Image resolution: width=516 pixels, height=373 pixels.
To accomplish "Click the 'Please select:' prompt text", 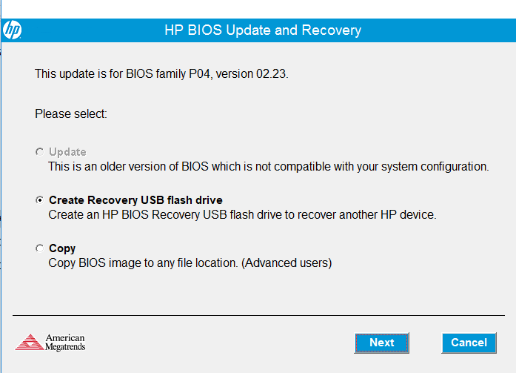I will click(x=71, y=114).
